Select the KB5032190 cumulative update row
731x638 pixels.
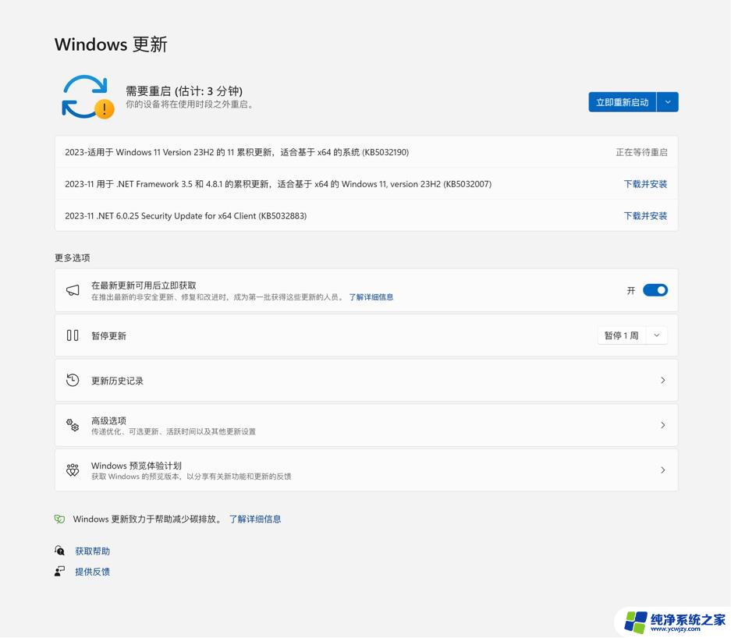(367, 152)
